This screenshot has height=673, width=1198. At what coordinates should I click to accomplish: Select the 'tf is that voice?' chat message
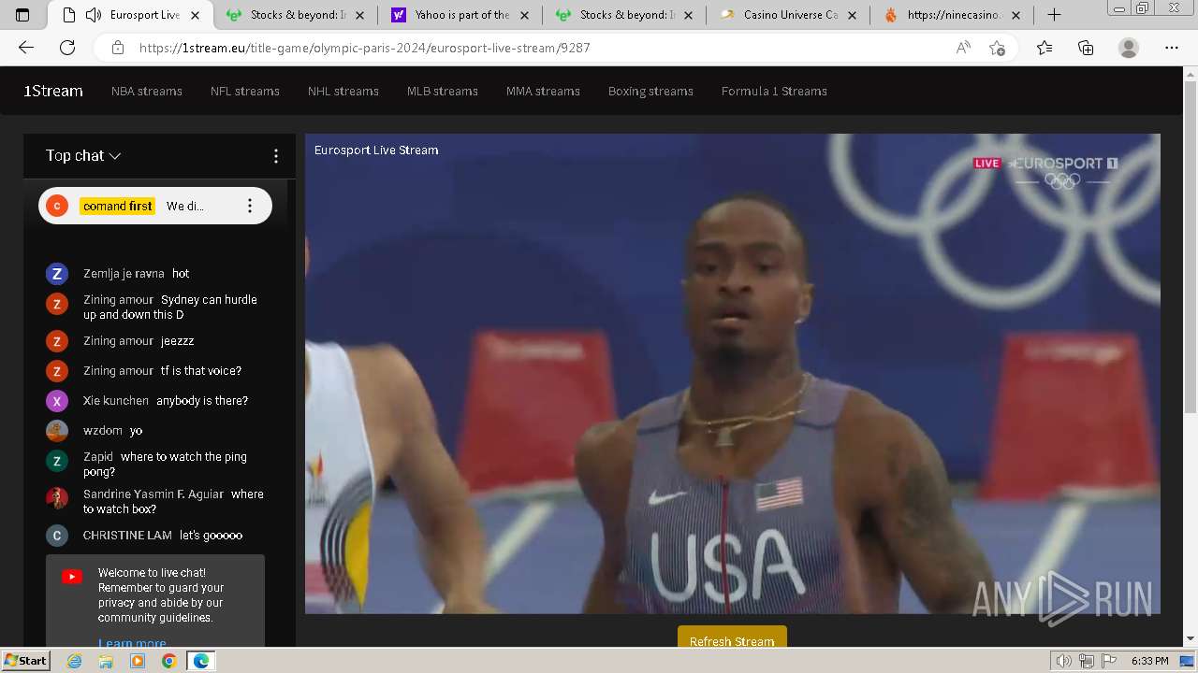201,371
